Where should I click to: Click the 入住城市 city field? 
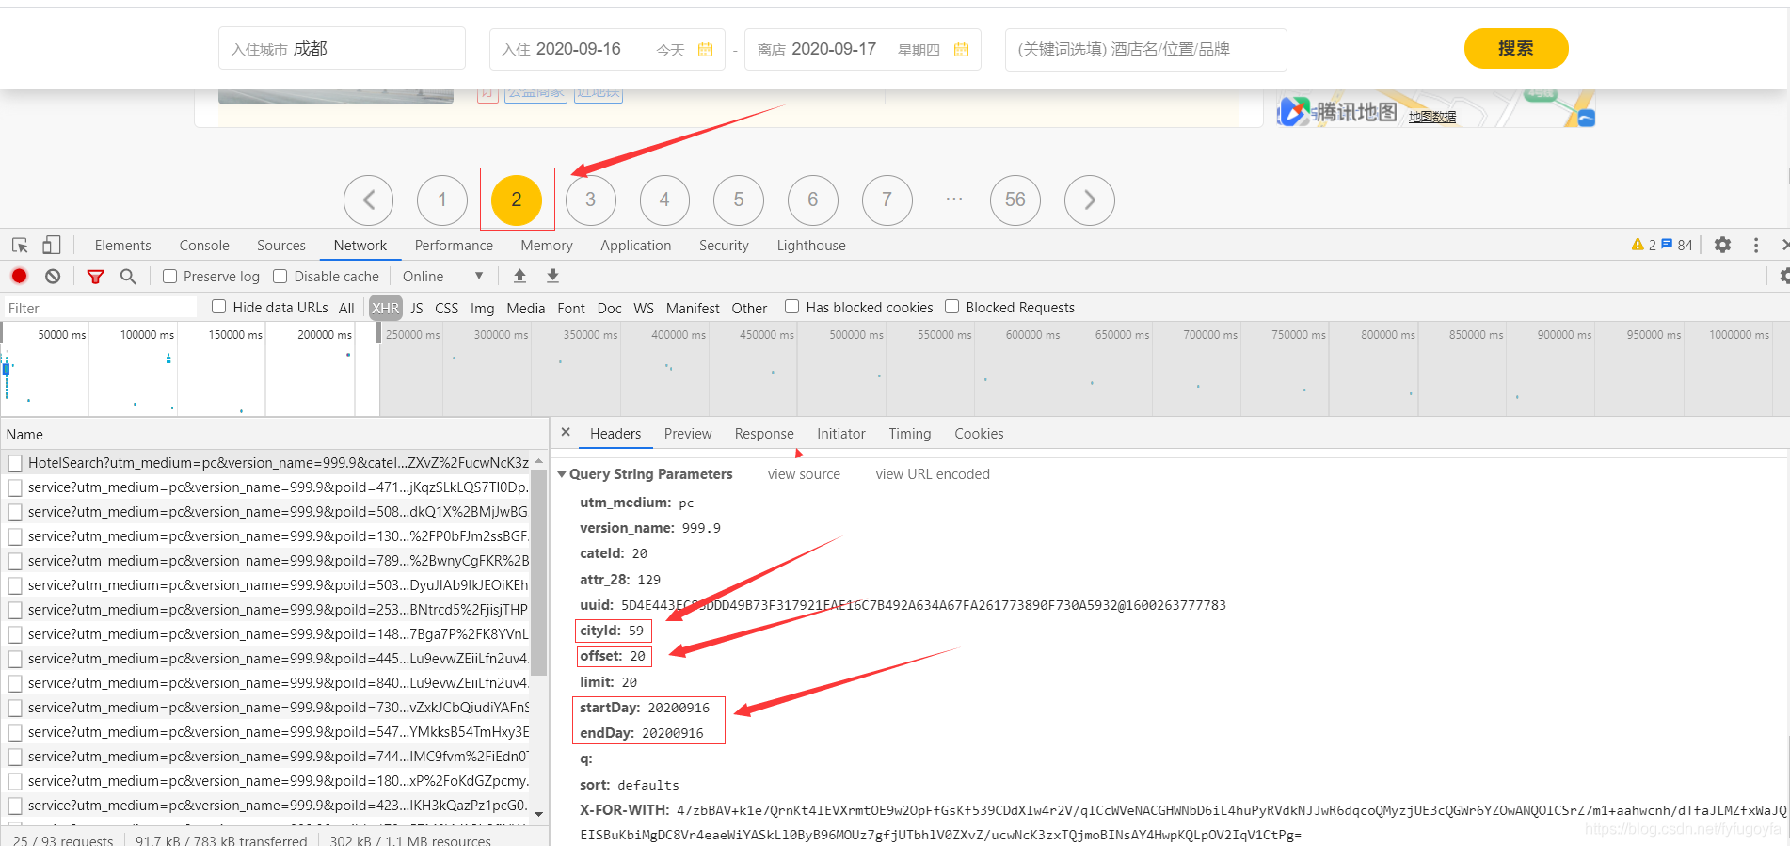coord(342,48)
